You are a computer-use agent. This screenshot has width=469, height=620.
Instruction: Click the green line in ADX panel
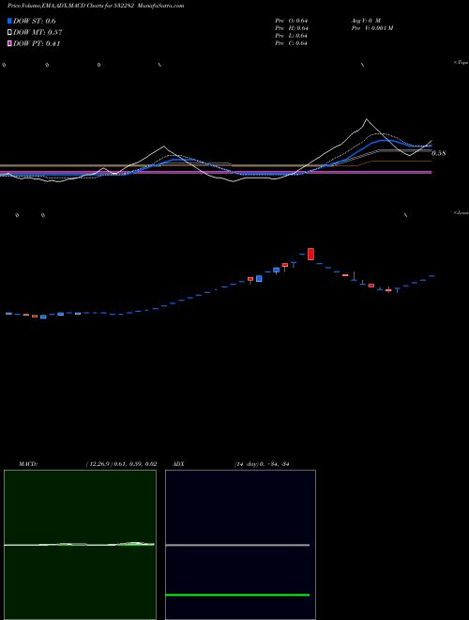237,595
